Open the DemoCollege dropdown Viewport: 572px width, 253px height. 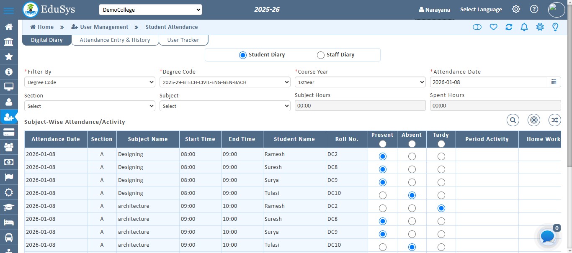click(x=150, y=9)
